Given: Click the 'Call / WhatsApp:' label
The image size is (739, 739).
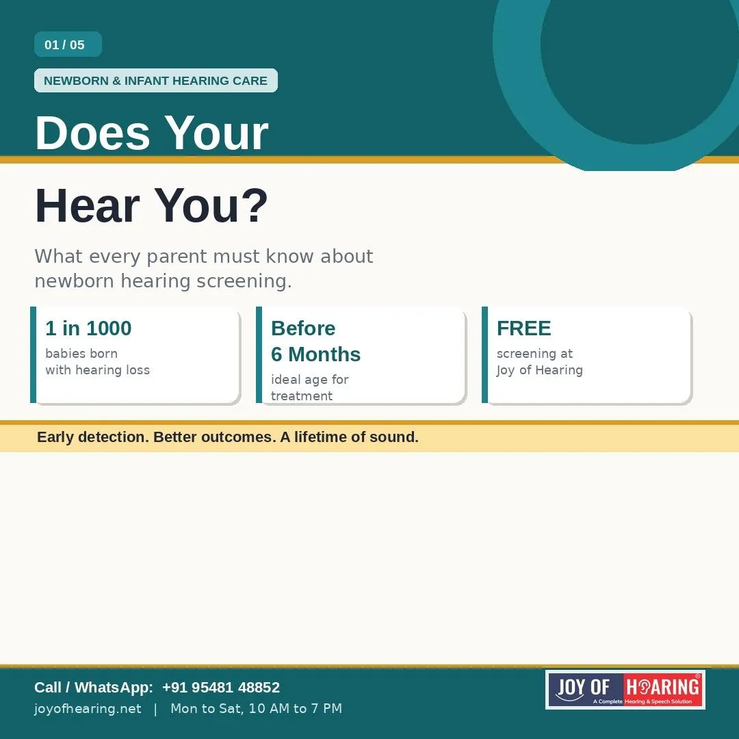Looking at the screenshot, I should 93,687.
